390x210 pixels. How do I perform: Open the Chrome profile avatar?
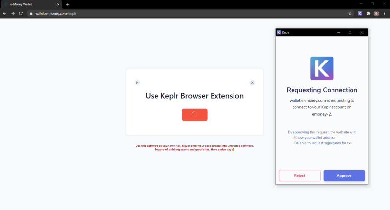[x=376, y=14]
